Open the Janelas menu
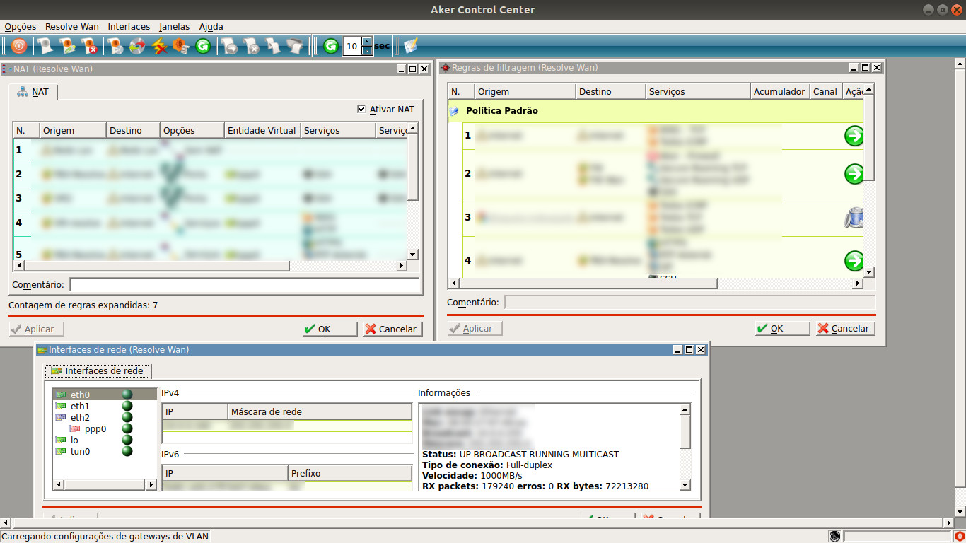 click(x=174, y=26)
